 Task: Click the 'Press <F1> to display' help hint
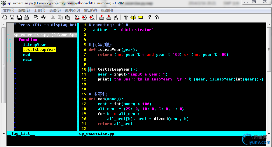(45, 25)
